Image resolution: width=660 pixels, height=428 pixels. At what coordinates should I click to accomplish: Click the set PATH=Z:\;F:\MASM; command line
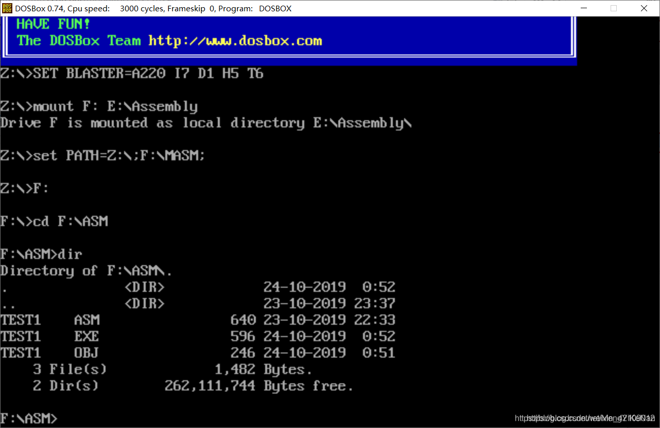pos(103,156)
